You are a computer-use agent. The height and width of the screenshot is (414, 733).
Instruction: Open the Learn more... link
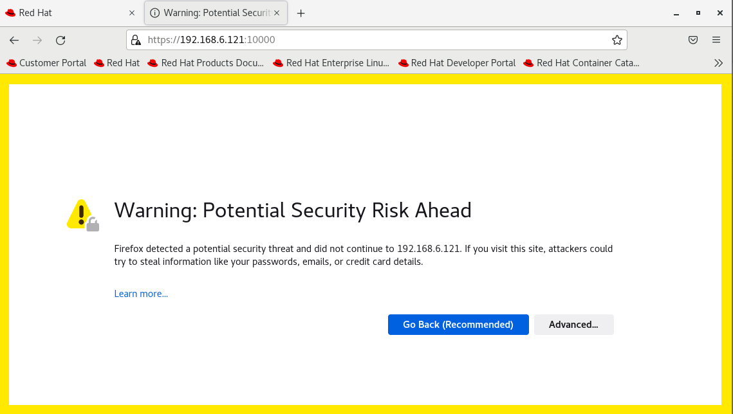(141, 294)
